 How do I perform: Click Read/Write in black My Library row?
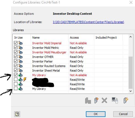(x=77, y=89)
